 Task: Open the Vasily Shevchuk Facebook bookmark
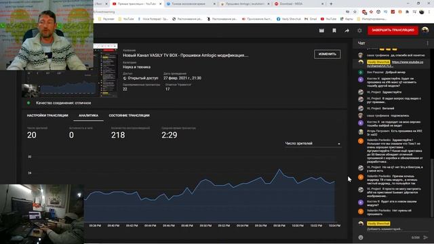[x=288, y=19]
